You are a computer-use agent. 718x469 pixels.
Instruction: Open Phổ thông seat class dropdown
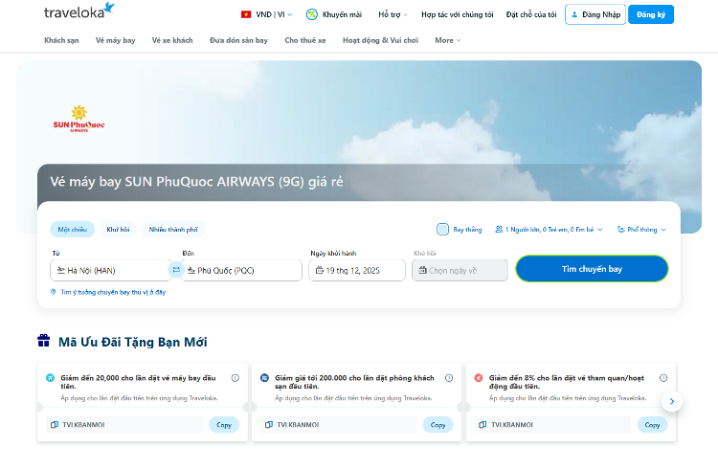641,230
